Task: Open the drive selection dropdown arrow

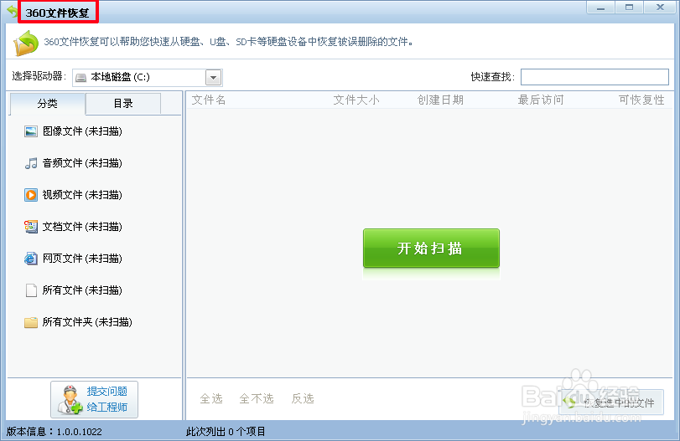Action: tap(213, 78)
